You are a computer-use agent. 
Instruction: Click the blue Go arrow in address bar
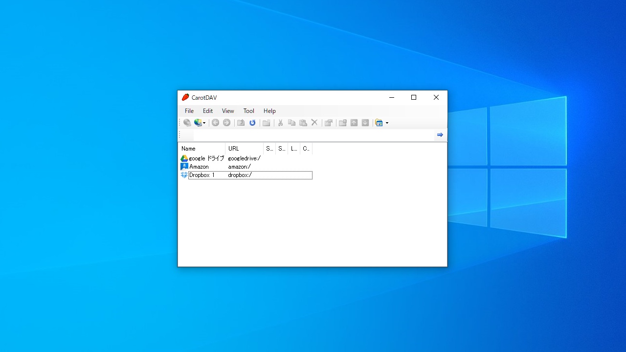440,135
